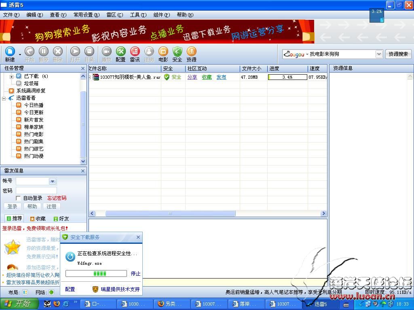Select 今日更新 under 迅雷看看

tap(34, 112)
